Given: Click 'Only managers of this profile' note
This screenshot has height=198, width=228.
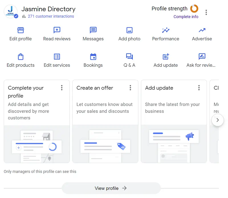Looking at the screenshot, I should [40, 171].
